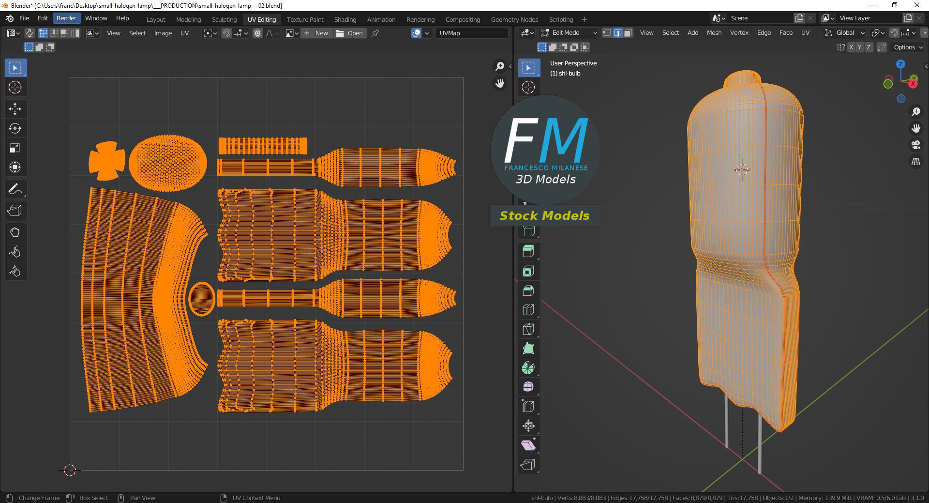Viewport: 929px width, 503px height.
Task: Toggle Z axis mesh mirror
Action: 869,47
